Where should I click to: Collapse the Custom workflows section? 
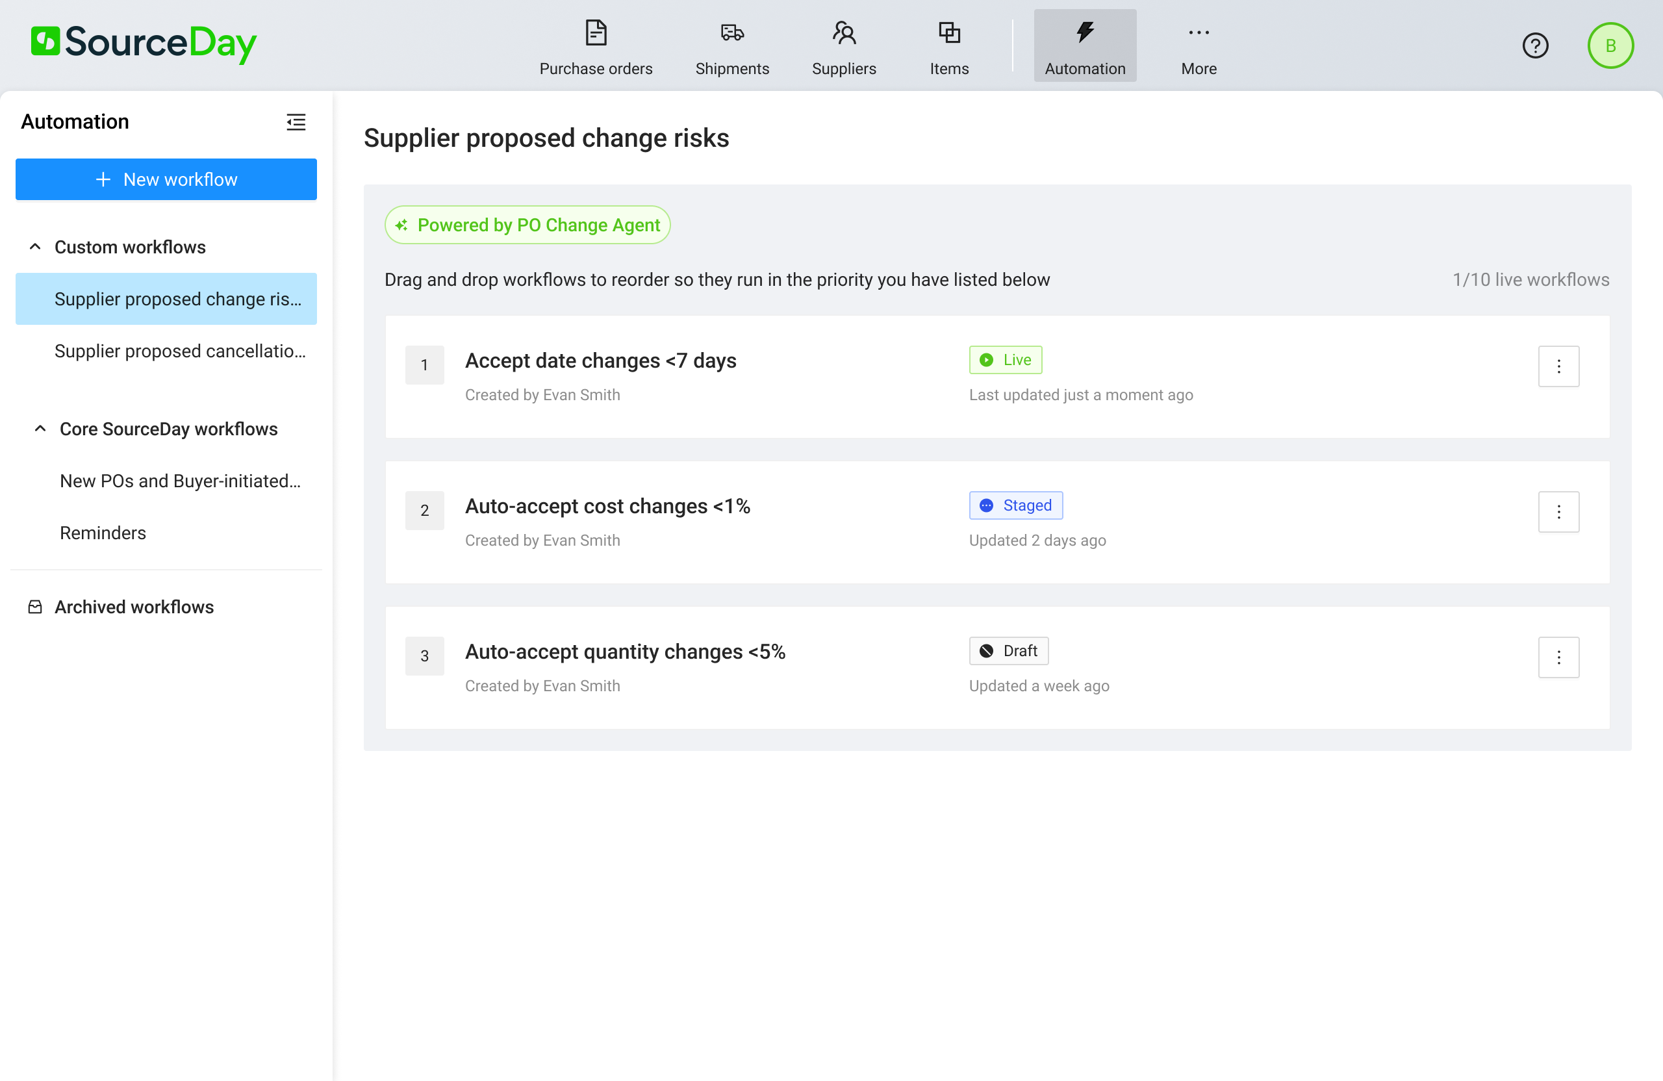pyautogui.click(x=35, y=247)
